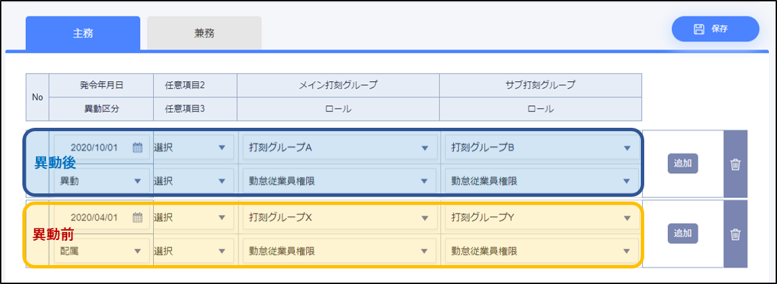
Task: Click the 2020/10/01 date input field
Action: (93, 148)
